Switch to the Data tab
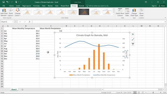 (x=44, y=6)
